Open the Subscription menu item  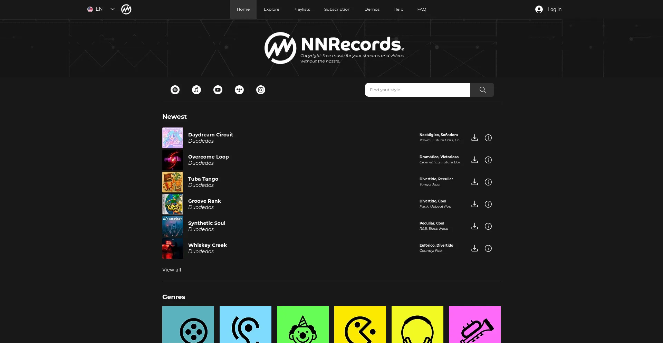click(x=337, y=9)
